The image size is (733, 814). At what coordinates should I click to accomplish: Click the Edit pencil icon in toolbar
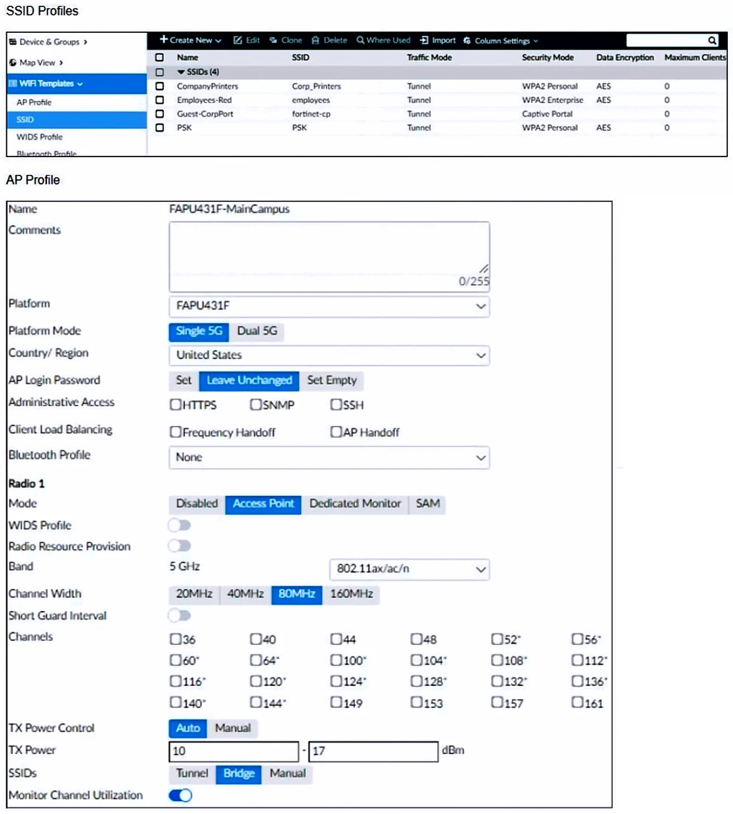tap(238, 41)
